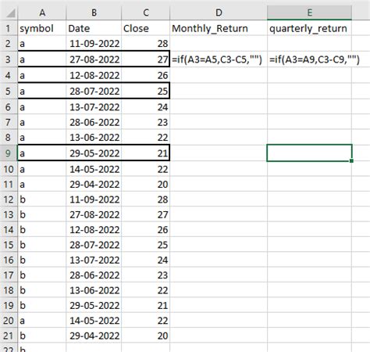Select column E header
Screen dimensions: 370x352
click(309, 13)
